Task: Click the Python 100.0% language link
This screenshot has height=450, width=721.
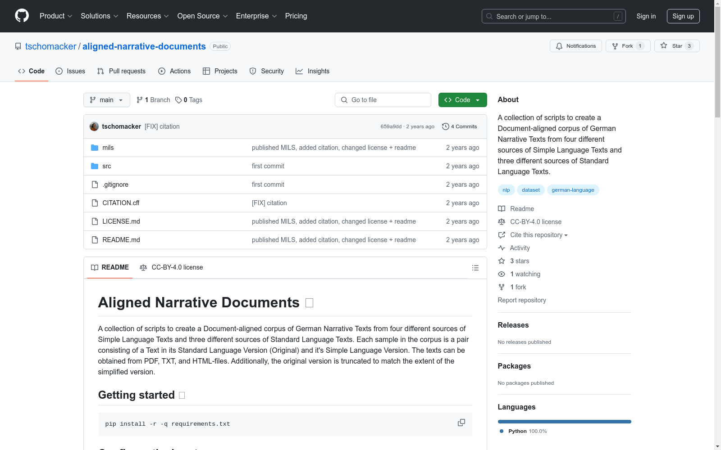Action: coord(523,431)
